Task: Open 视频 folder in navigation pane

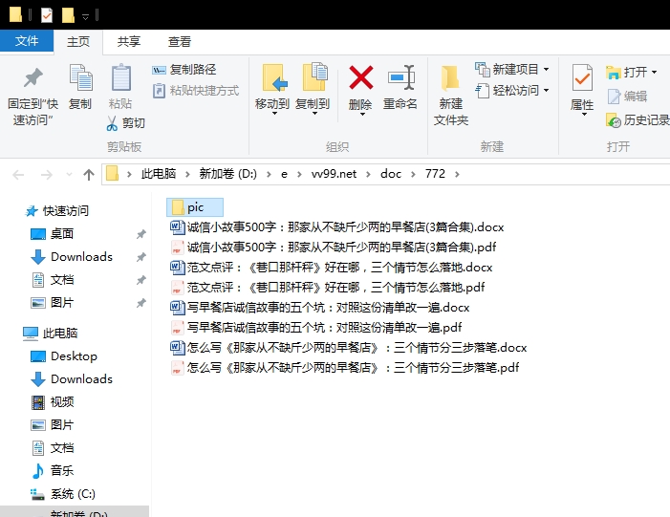Action: pyautogui.click(x=53, y=401)
